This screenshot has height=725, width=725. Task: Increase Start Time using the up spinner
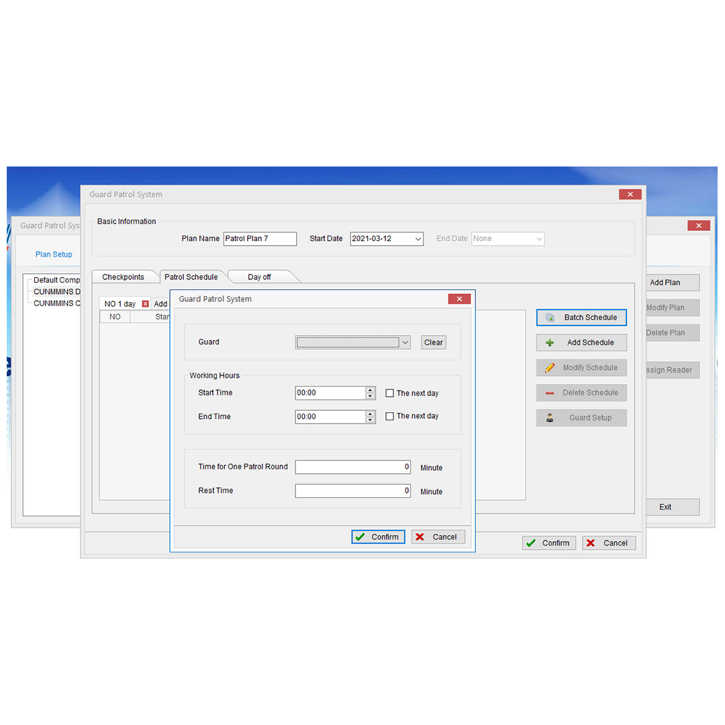coord(370,390)
